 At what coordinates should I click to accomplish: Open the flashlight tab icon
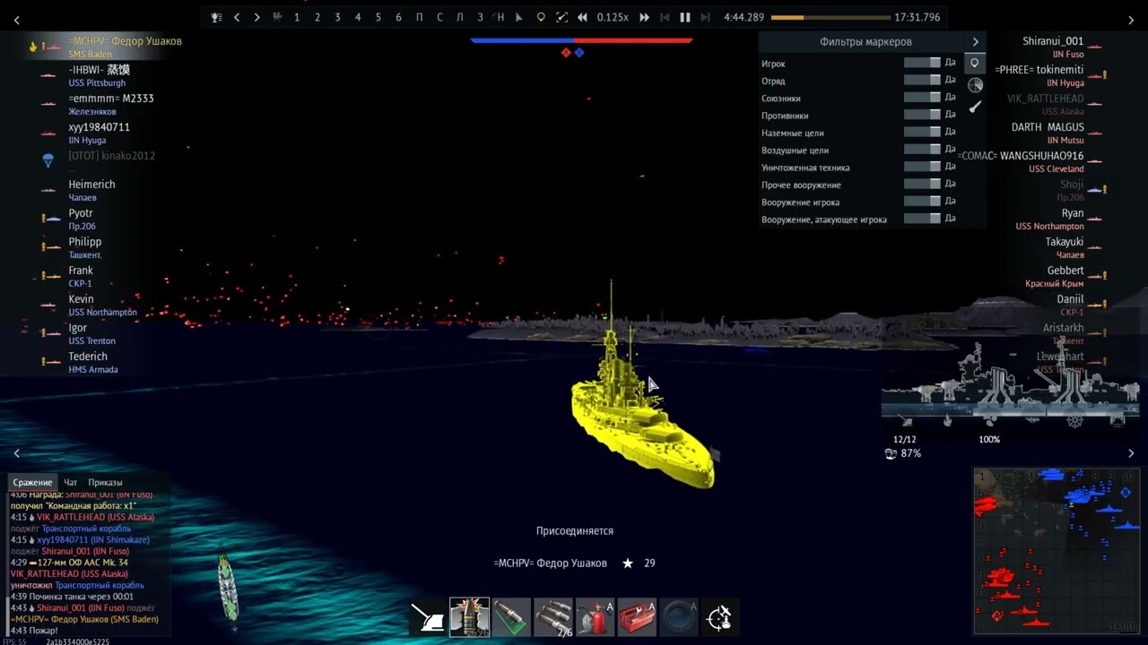(975, 107)
